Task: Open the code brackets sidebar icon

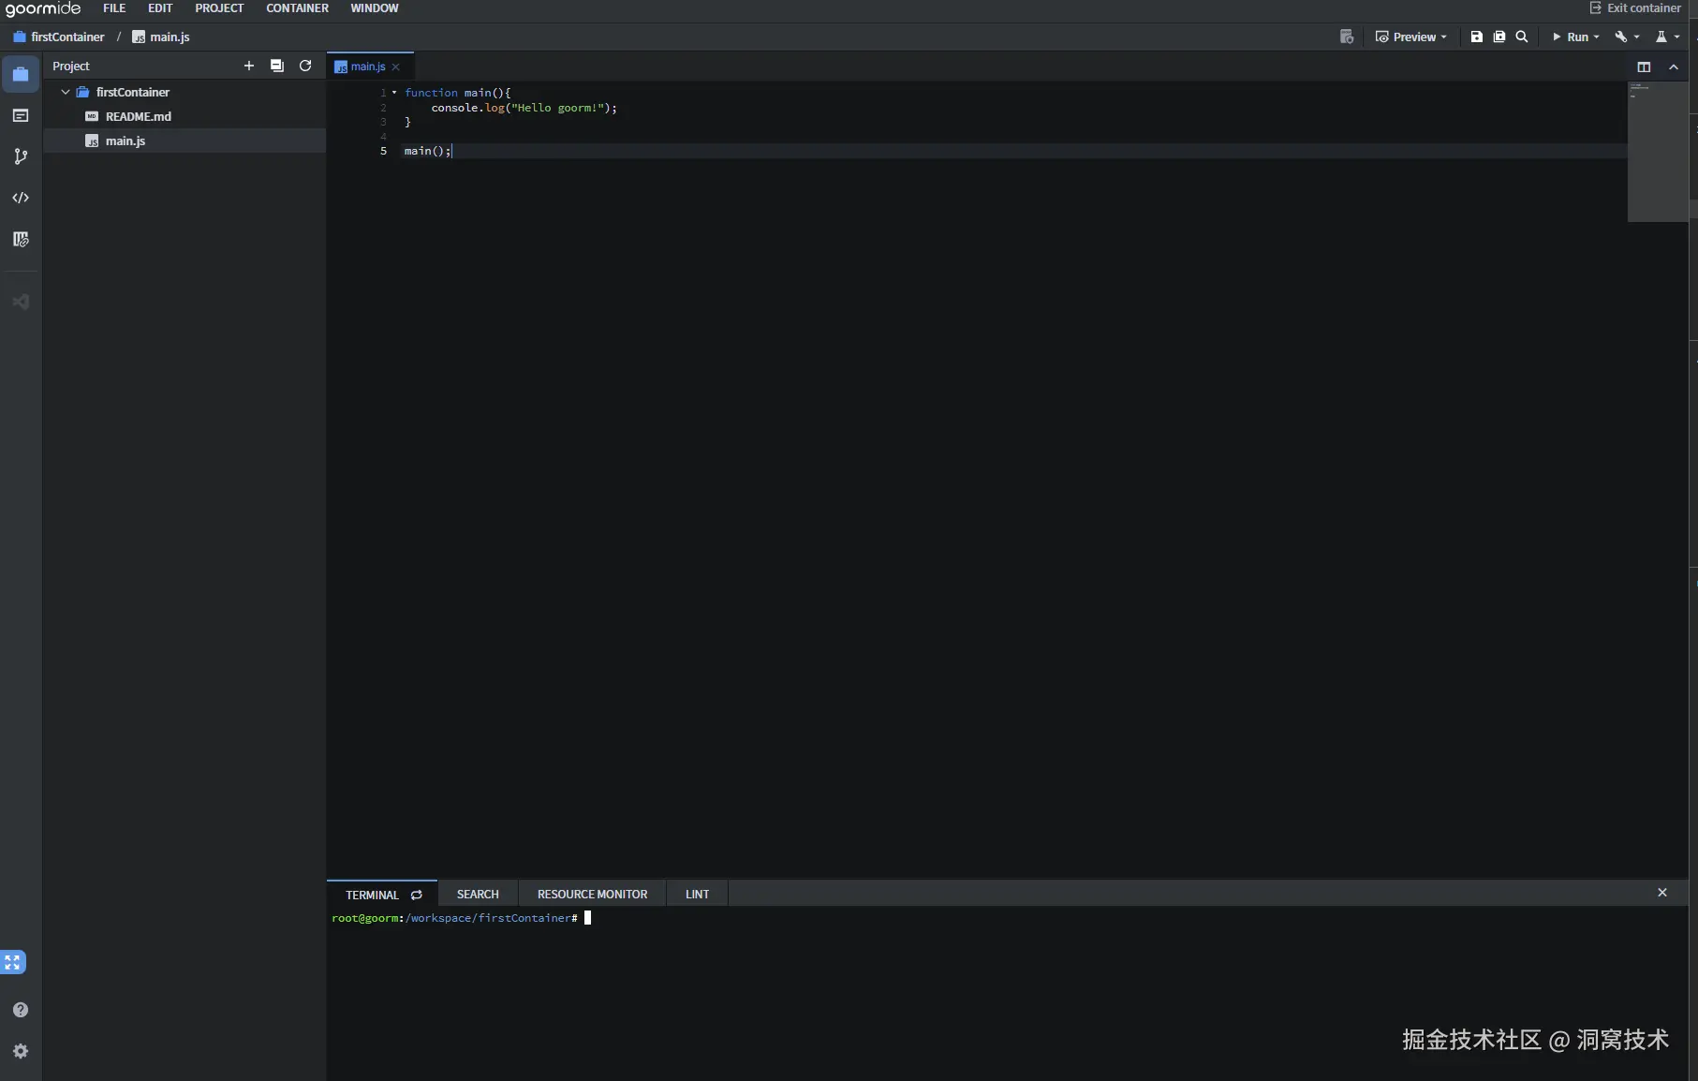Action: point(21,198)
